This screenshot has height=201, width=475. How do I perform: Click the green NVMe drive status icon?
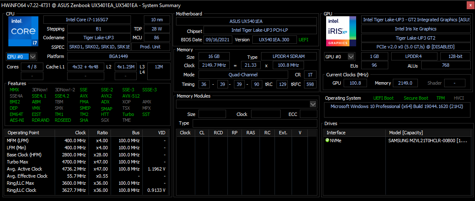[x=327, y=141]
